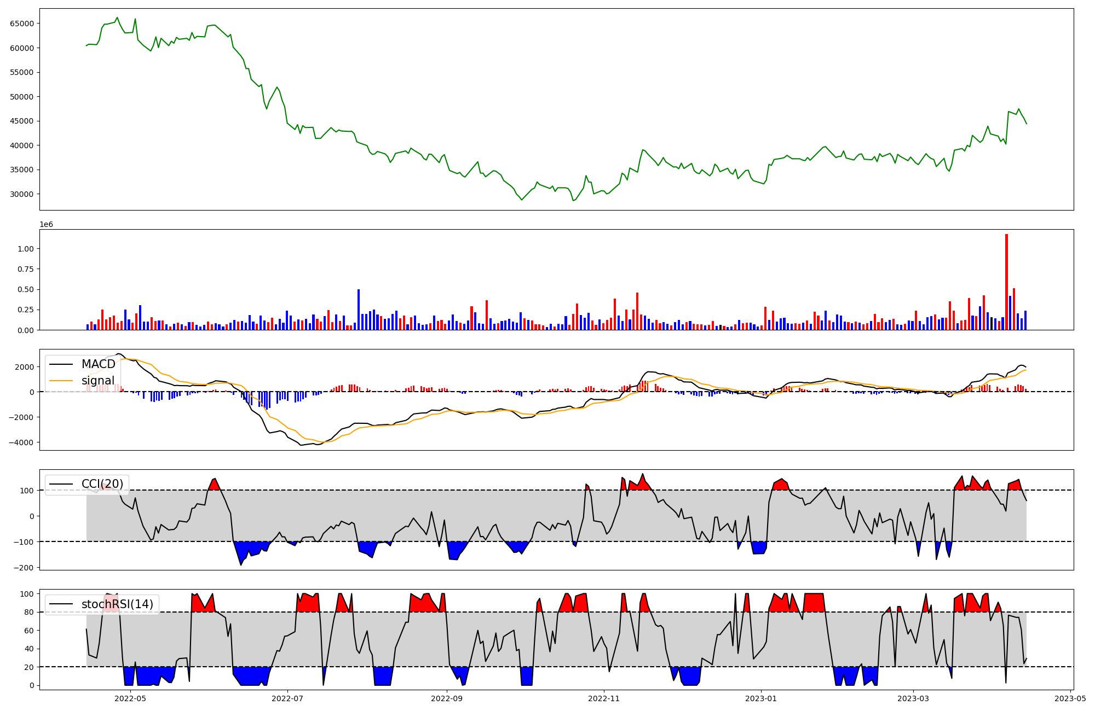Click the 2022-11 x-axis date label

click(x=604, y=698)
